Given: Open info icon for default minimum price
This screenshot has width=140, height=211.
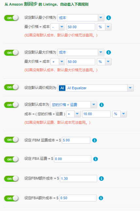Looking at the screenshot, I should coord(109,18).
